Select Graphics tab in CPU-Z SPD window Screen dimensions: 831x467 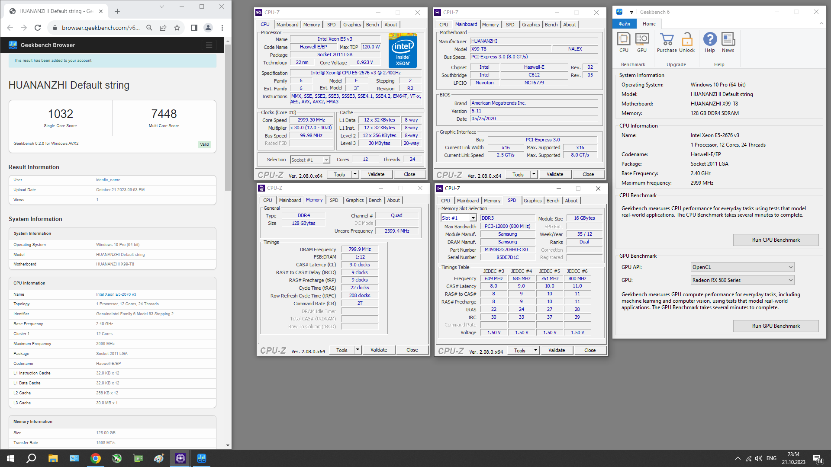532,201
